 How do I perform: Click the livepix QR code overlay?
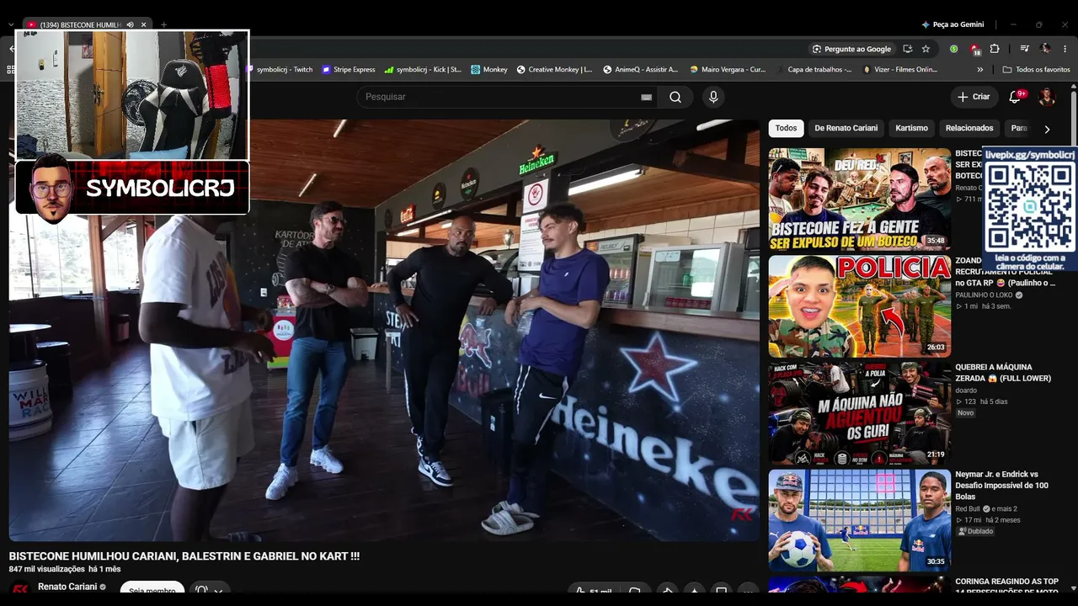1030,210
